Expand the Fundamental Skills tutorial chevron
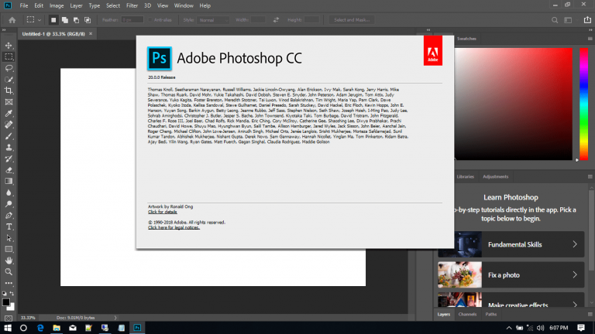The width and height of the screenshot is (595, 334). click(575, 244)
